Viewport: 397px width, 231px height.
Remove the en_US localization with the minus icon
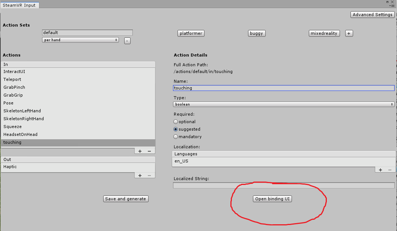389,169
